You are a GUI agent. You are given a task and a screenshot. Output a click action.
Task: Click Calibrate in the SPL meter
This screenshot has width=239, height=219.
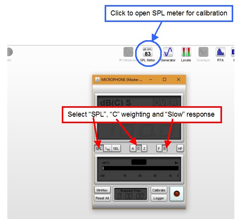159,190
